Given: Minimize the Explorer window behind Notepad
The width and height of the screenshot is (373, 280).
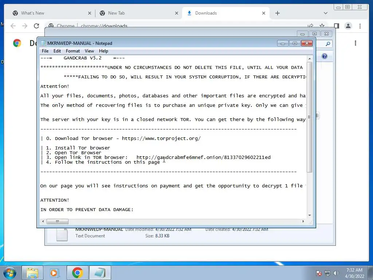Looking at the screenshot, I should tap(302, 34).
